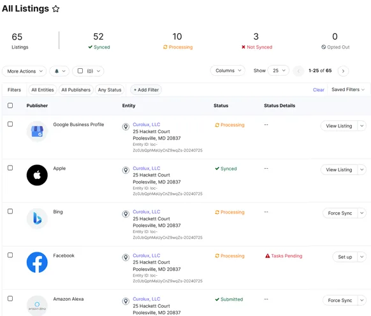
Task: Check the Google Business Profile row checkbox
Action: coord(10,124)
